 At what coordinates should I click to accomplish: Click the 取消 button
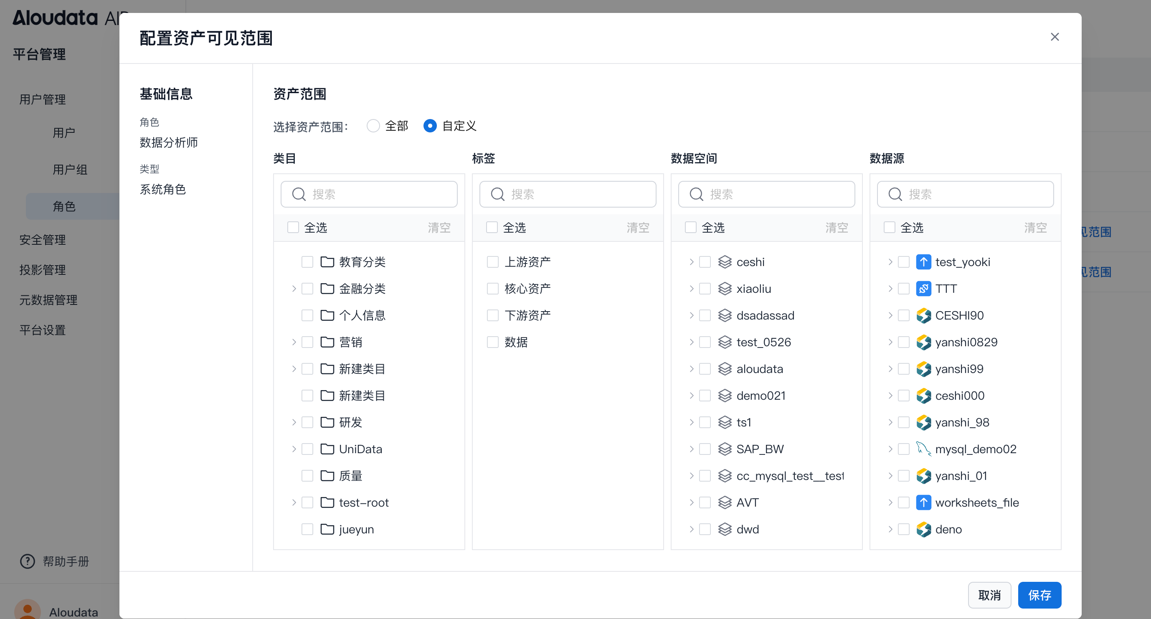989,595
